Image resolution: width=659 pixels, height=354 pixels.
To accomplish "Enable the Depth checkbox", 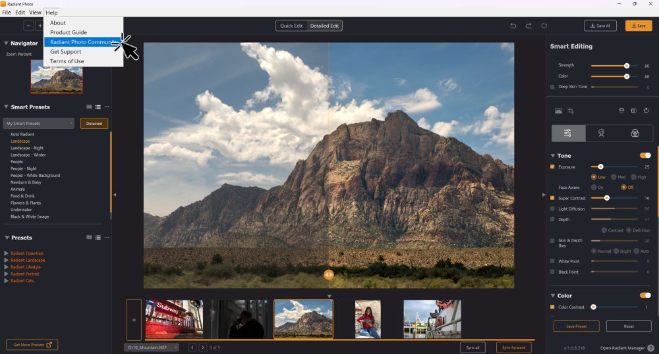I will [552, 219].
